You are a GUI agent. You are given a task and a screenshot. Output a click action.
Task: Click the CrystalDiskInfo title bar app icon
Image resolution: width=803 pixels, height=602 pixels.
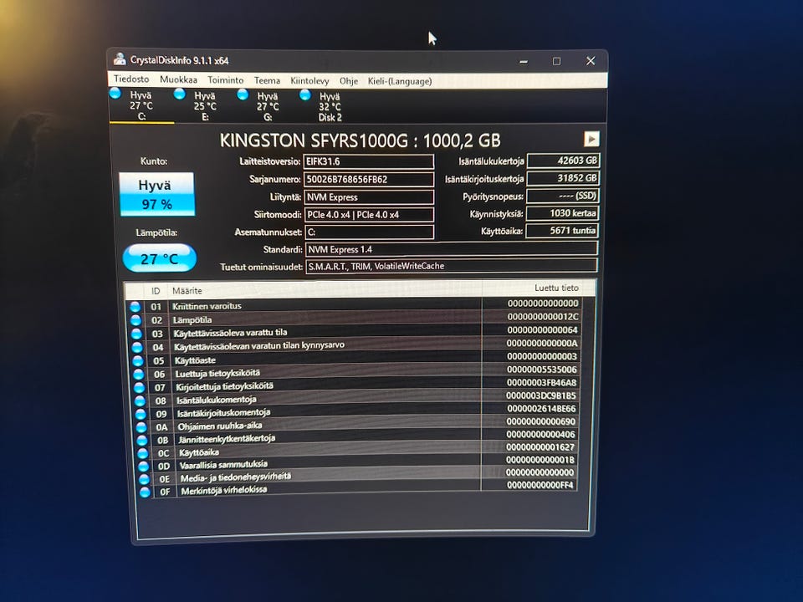click(120, 59)
